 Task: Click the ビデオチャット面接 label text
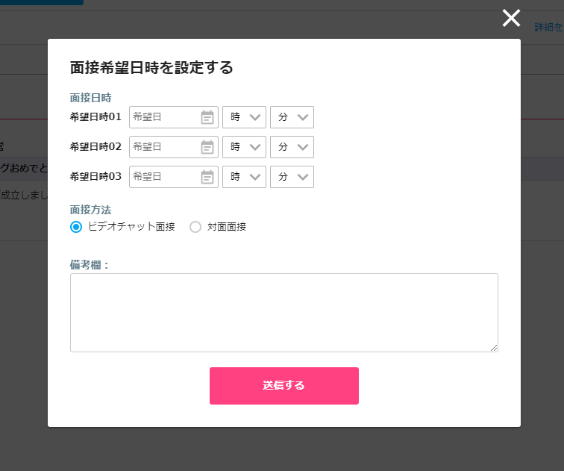pos(131,227)
